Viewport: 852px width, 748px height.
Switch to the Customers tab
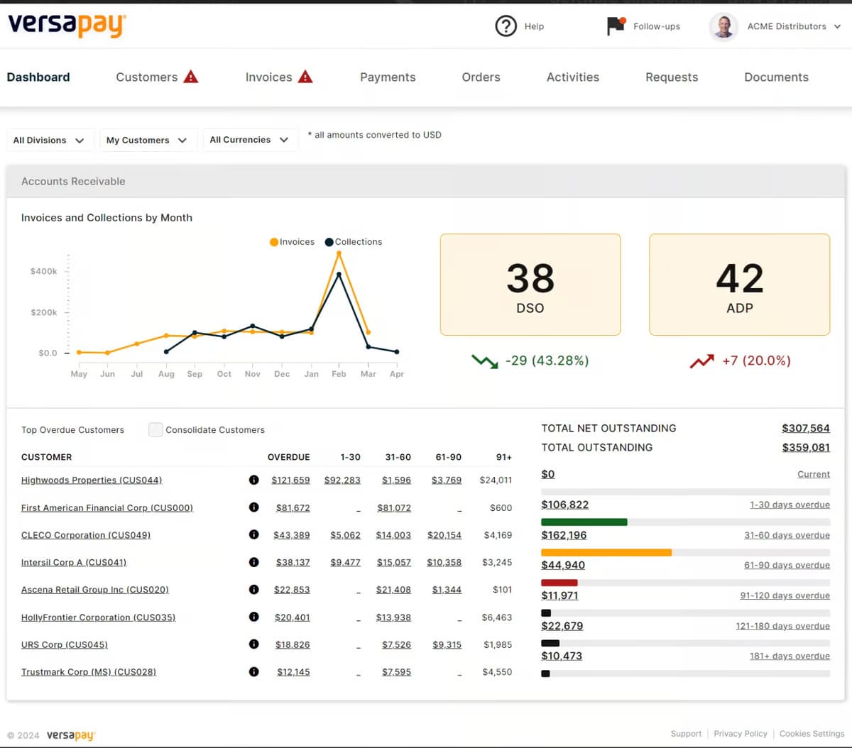(147, 77)
